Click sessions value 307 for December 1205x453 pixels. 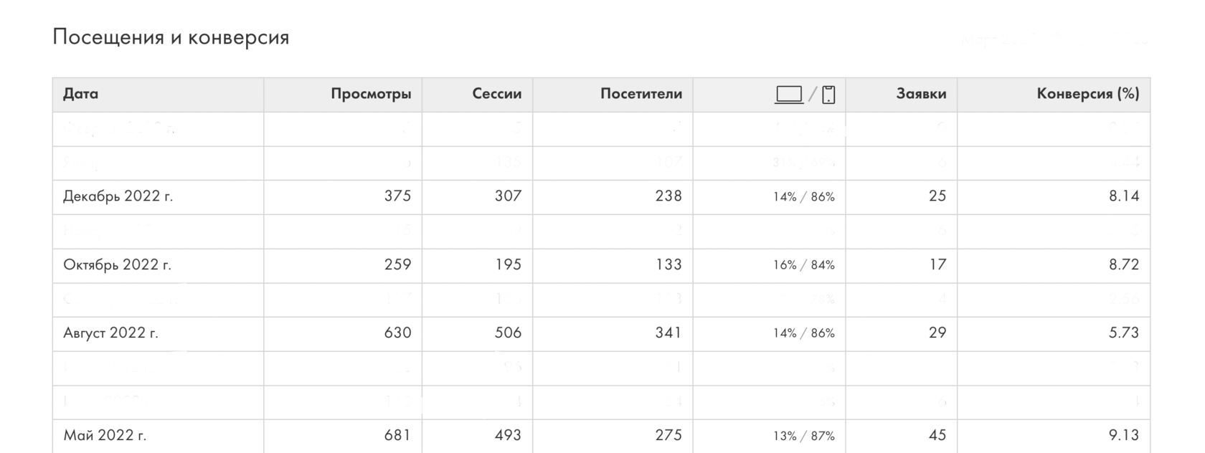(x=508, y=196)
